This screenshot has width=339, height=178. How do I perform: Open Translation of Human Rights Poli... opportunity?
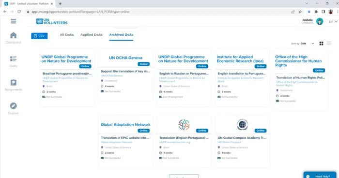301,77
